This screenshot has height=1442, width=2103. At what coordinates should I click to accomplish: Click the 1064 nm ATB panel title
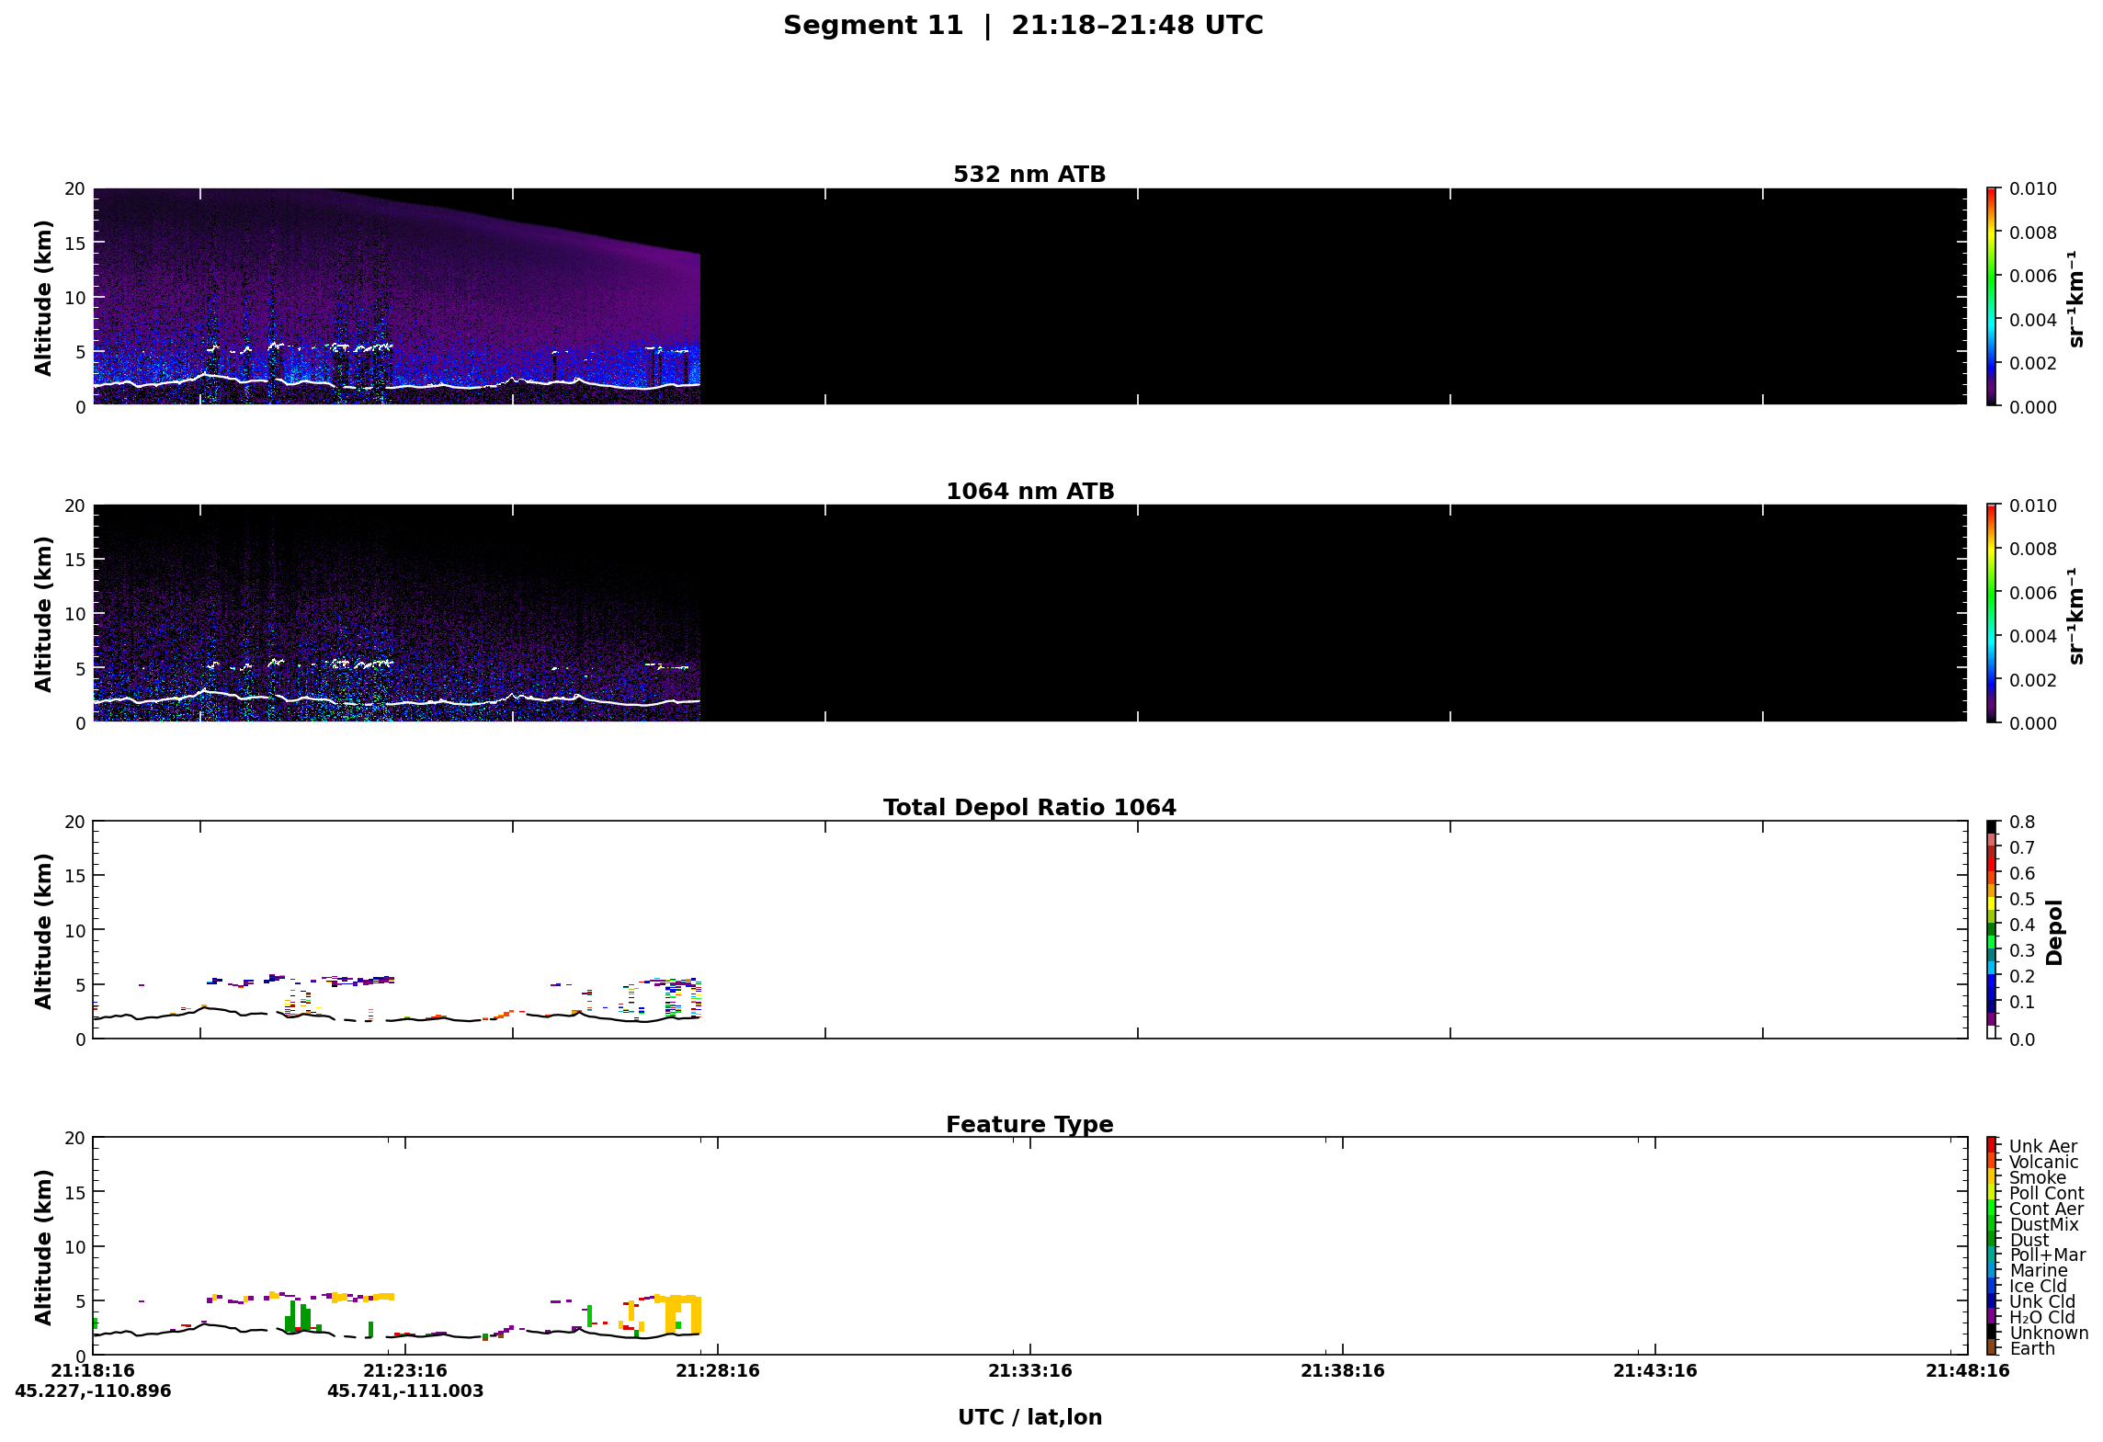[x=1029, y=491]
